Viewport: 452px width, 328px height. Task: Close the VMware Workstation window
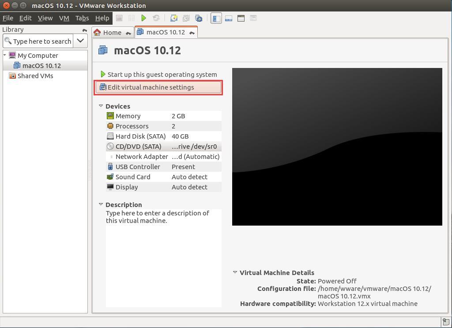point(6,5)
